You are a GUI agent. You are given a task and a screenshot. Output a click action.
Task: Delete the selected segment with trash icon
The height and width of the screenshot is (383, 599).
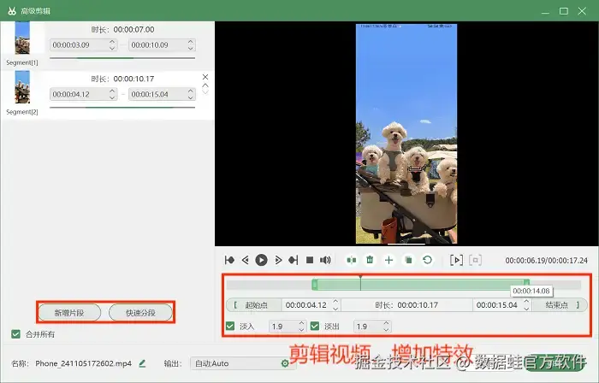[x=370, y=260]
